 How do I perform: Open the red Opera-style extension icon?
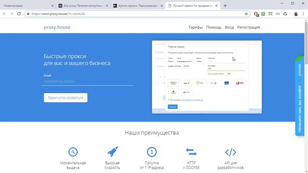tap(256, 14)
